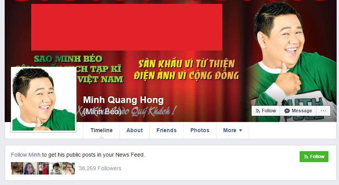Click the fourth follower thumbnail
Image resolution: width=339 pixels, height=185 pixels.
56,168
